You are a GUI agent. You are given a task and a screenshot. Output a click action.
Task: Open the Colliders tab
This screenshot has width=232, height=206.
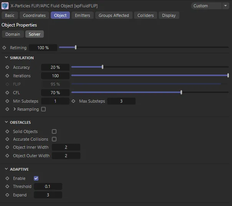pyautogui.click(x=145, y=15)
